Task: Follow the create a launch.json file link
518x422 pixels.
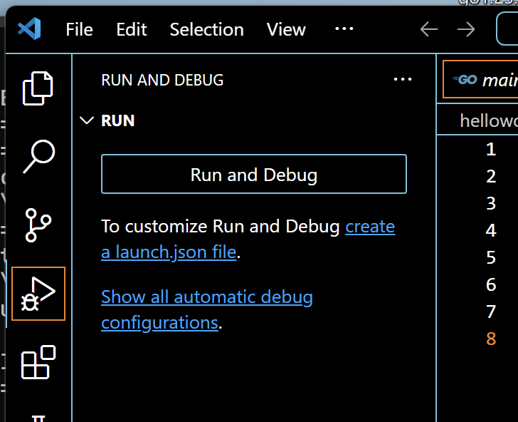Action: click(x=248, y=239)
